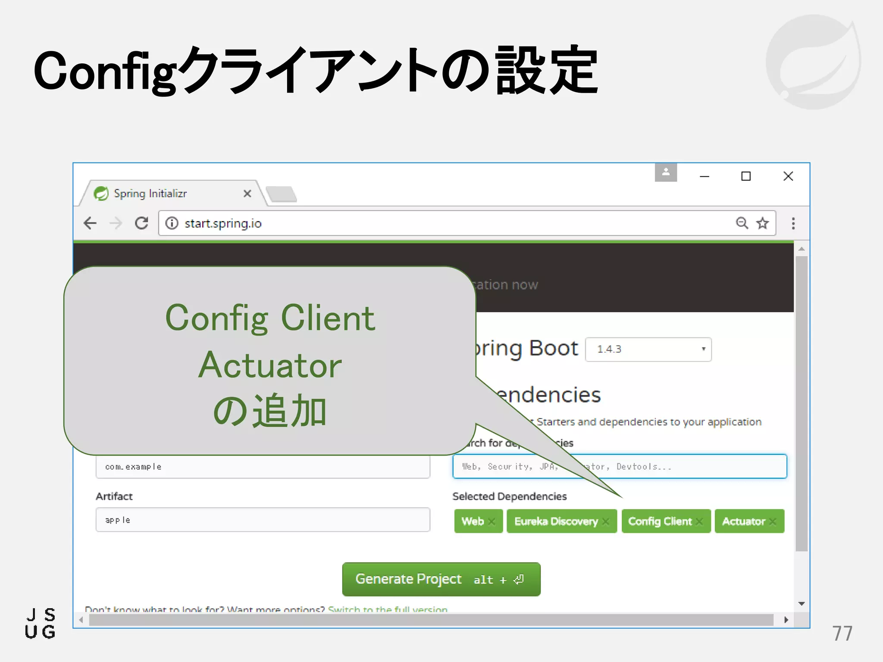Click the scroll down arrow of vertical scrollbar

click(802, 603)
